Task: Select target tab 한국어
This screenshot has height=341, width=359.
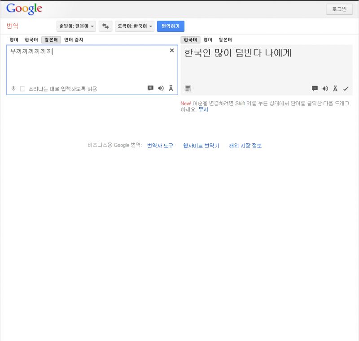Action: 190,40
